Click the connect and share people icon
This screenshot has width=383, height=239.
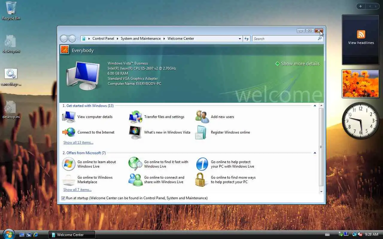[x=135, y=180]
